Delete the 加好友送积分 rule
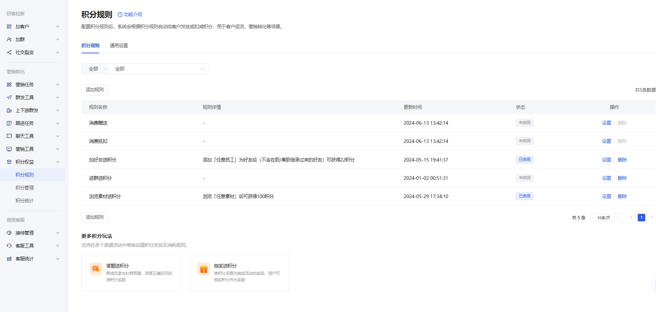The height and width of the screenshot is (312, 656). pos(622,160)
